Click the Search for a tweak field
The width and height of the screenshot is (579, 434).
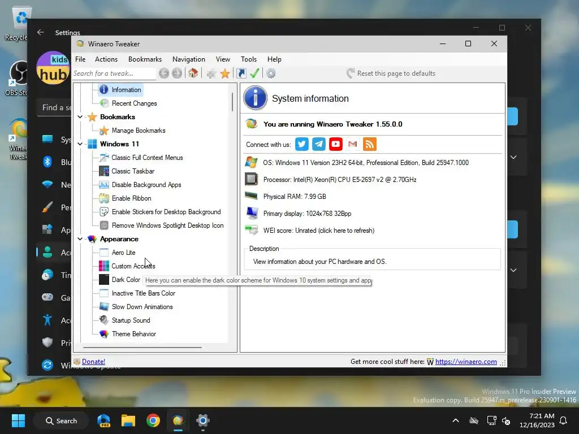(x=114, y=73)
